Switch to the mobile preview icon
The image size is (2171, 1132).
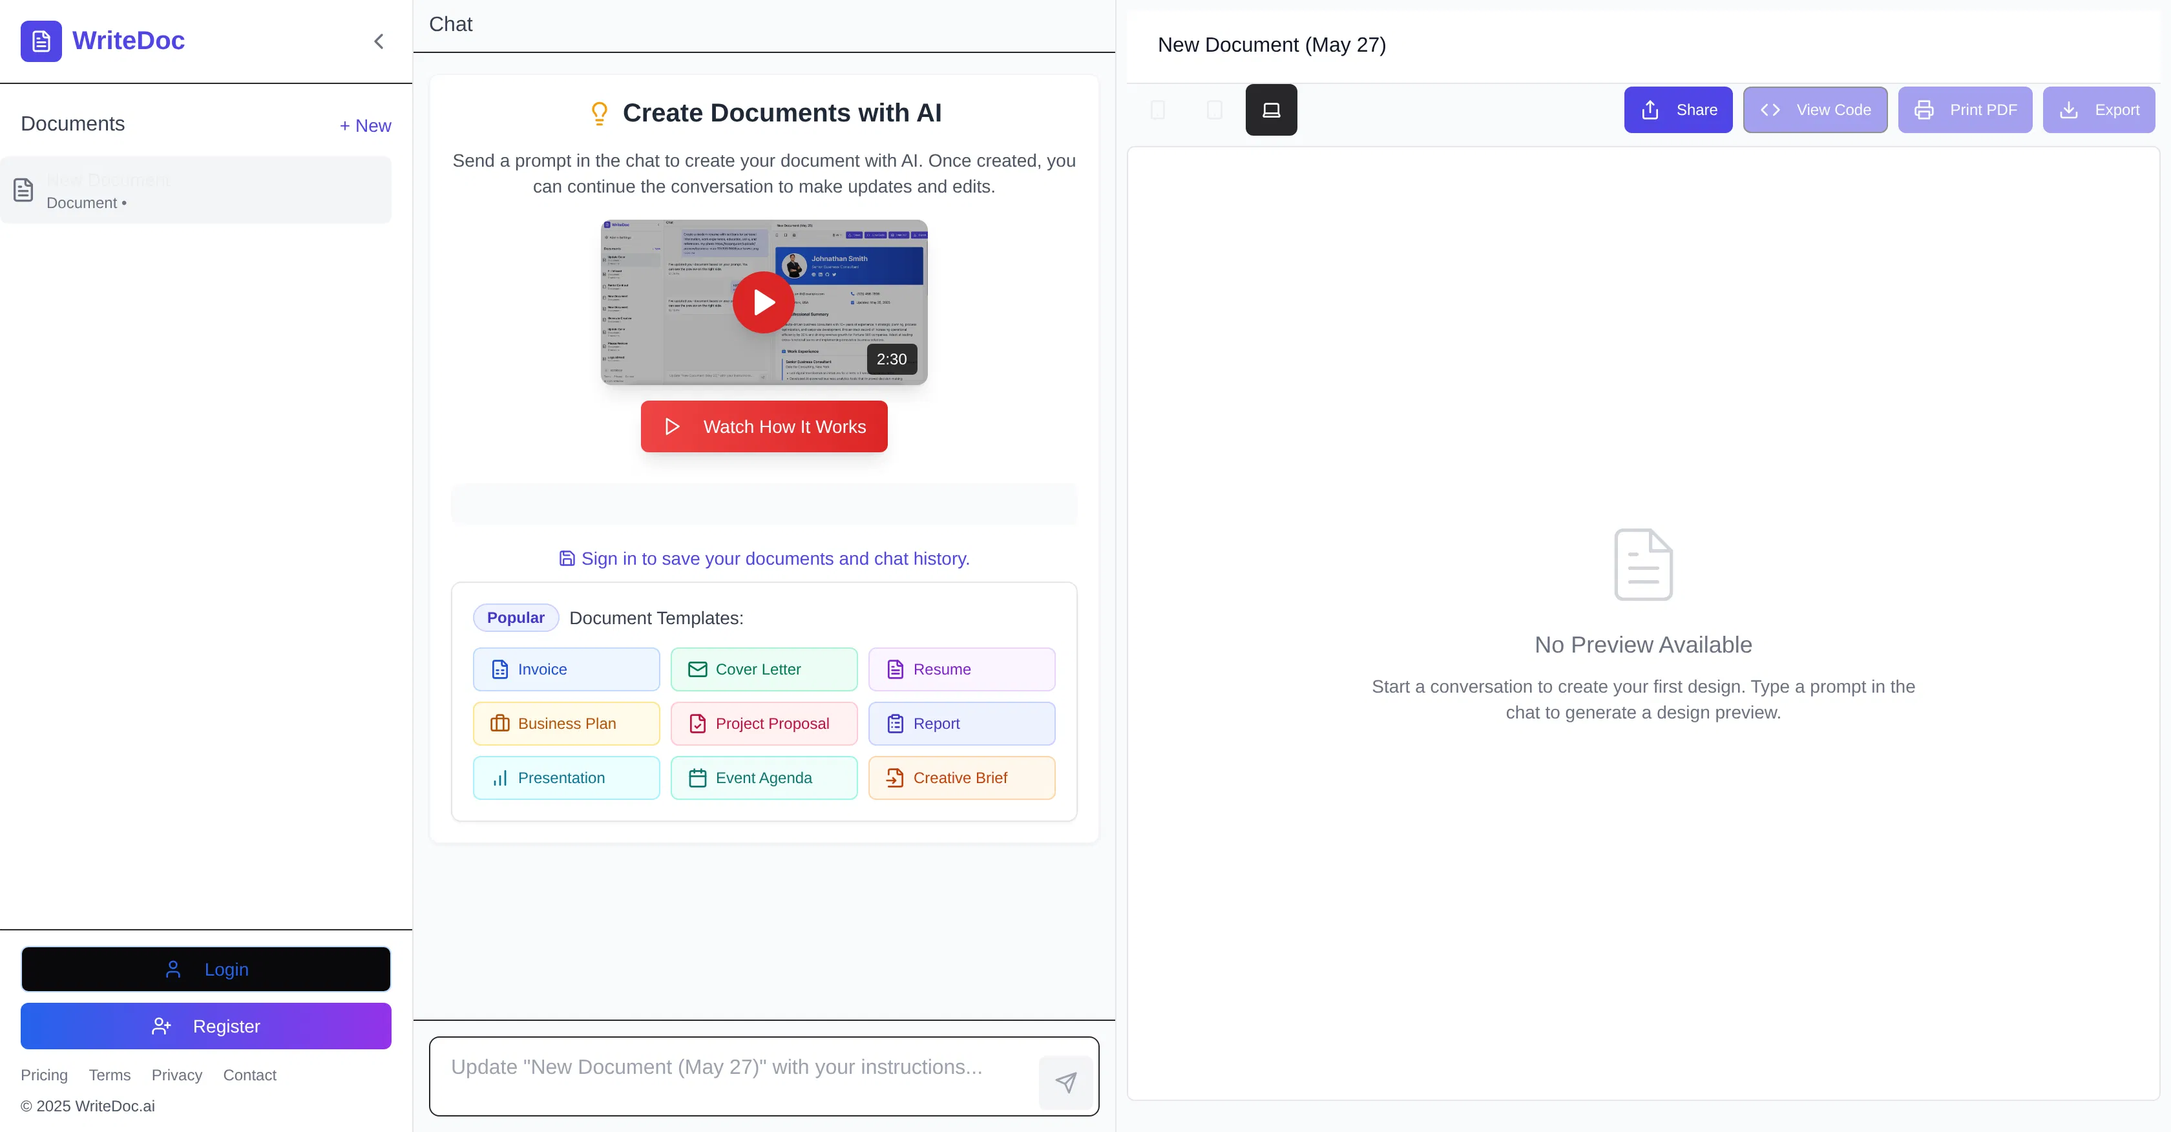[x=1158, y=110]
